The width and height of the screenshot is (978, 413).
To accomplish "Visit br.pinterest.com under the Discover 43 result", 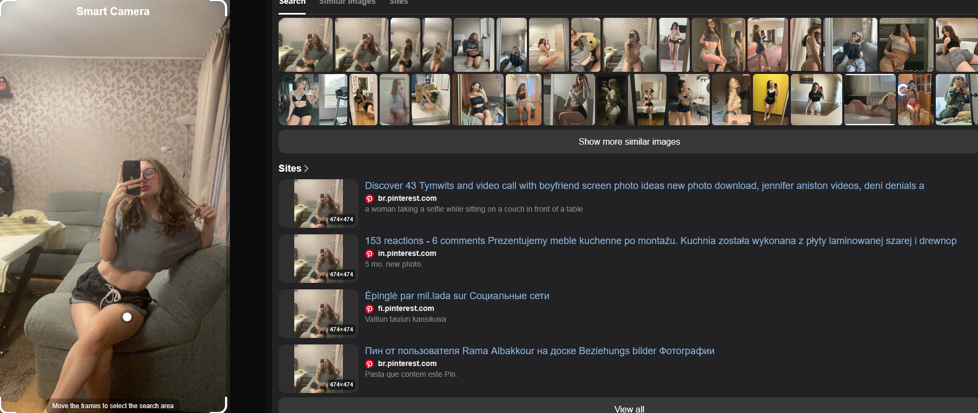I will [x=407, y=198].
